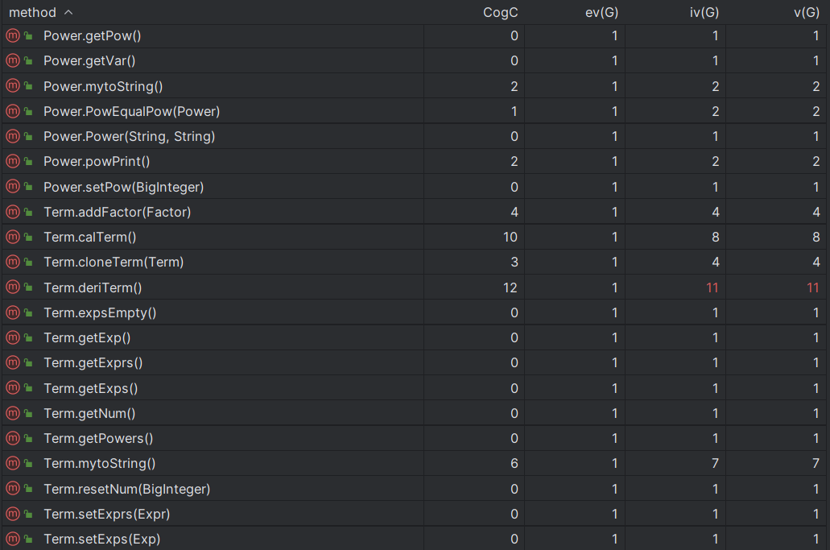Screen dimensions: 830x550
Task: Click the red iv(G) value 11
Action: coord(712,287)
